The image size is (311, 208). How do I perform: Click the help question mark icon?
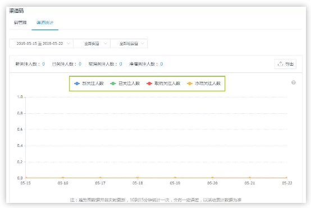click(x=294, y=82)
